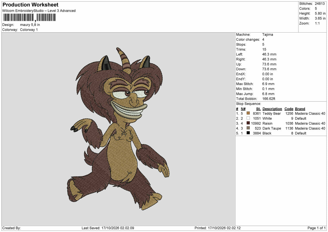Click the 'St.' column header

(258, 109)
